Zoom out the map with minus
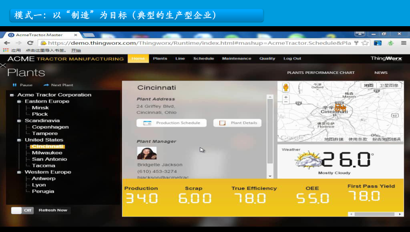The width and height of the screenshot is (410, 232). point(286,102)
